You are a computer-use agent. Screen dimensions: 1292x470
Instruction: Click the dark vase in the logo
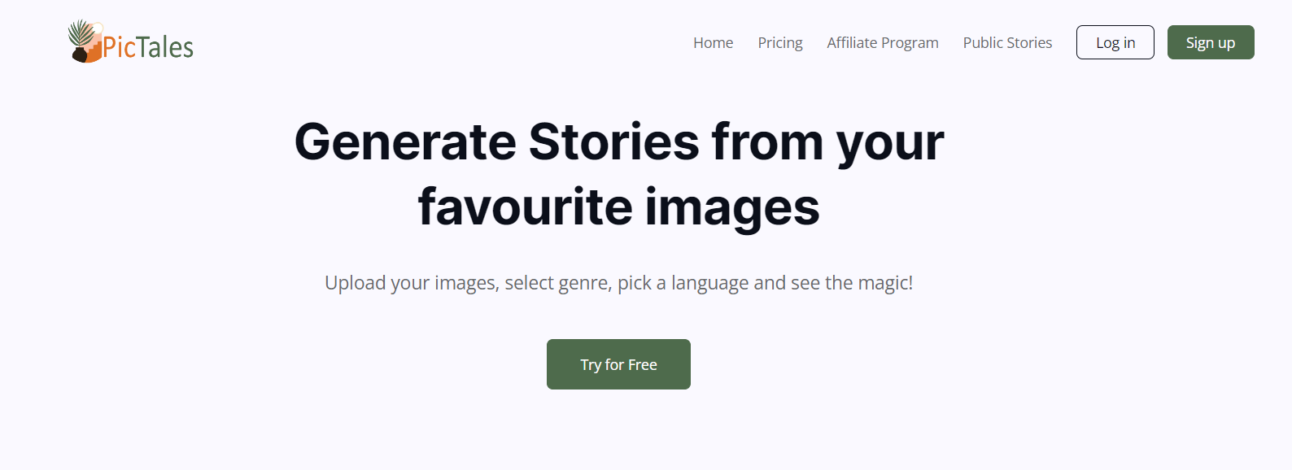80,54
